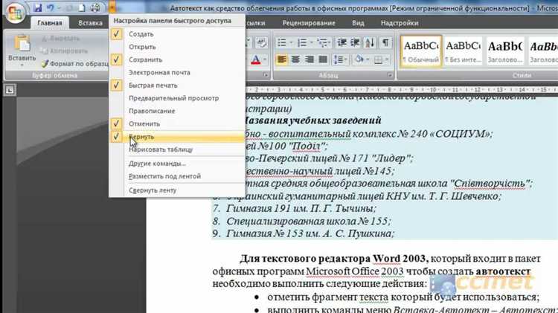Open line spacing dropdown
Viewport: 558px width, 313px height.
[x=340, y=59]
